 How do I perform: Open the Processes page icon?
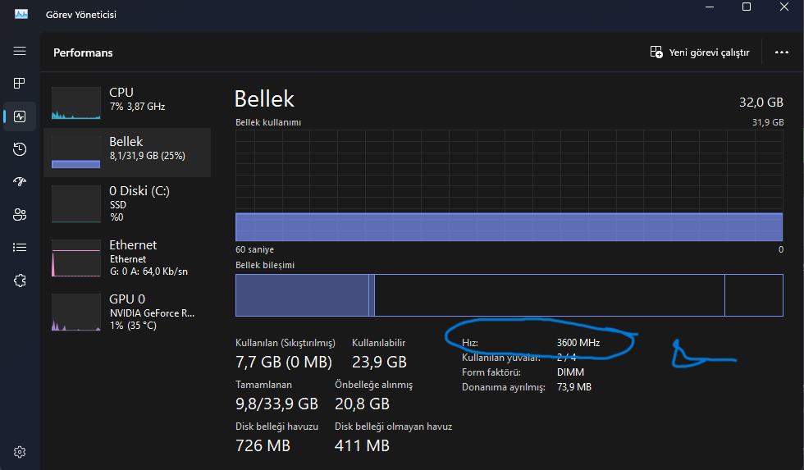pyautogui.click(x=20, y=84)
